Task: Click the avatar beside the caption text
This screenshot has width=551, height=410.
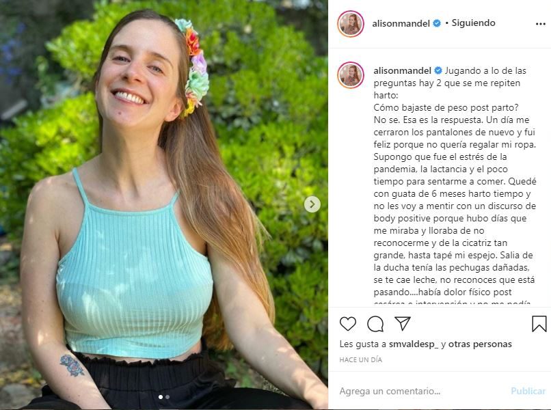Action: pos(351,75)
